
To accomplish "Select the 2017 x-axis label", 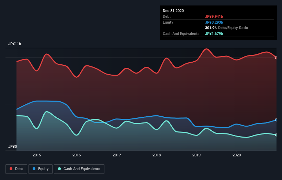I will 117,155.
